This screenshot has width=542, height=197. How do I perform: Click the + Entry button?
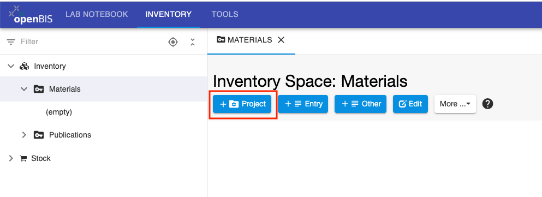tap(303, 104)
